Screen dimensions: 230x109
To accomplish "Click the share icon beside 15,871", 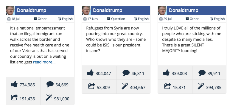I will tap(167, 86).
